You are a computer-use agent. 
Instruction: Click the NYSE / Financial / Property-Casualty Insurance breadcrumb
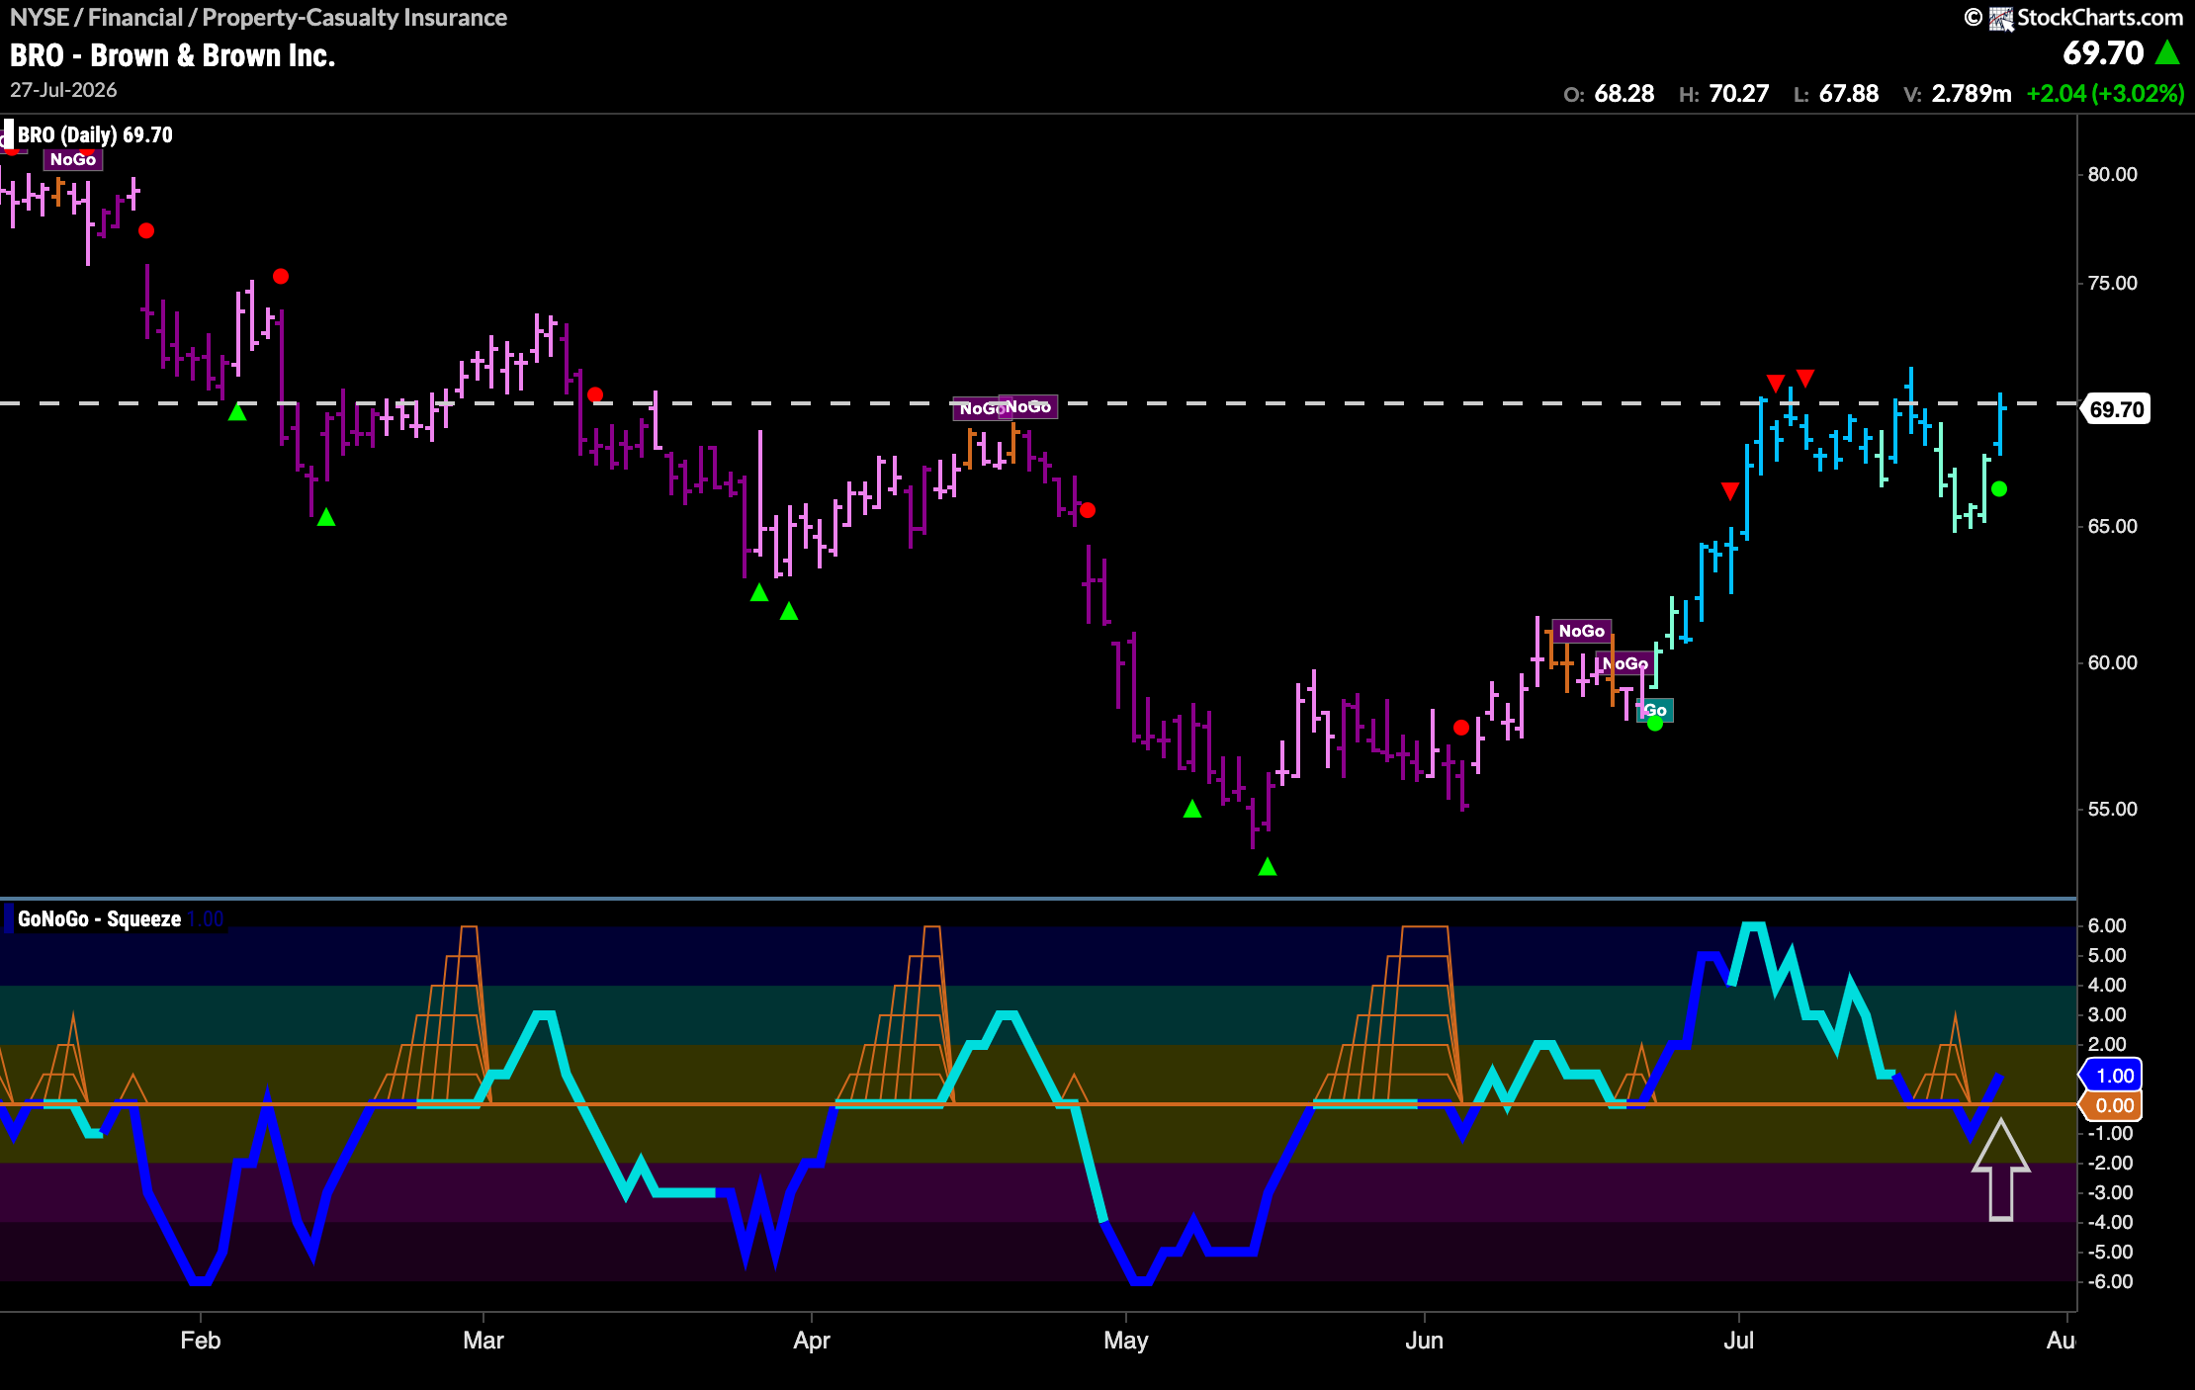tap(258, 18)
